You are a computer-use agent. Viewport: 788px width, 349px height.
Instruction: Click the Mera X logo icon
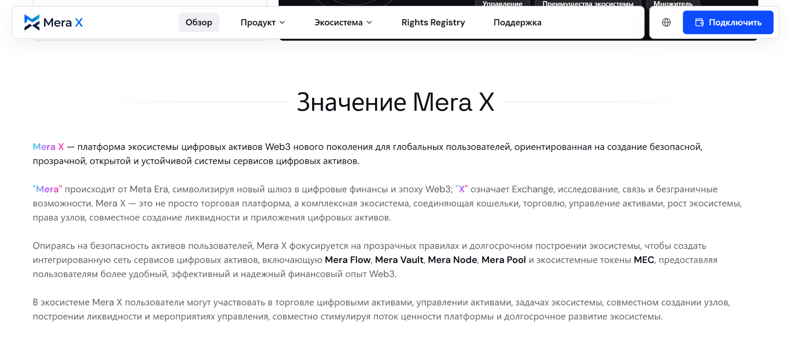[32, 22]
